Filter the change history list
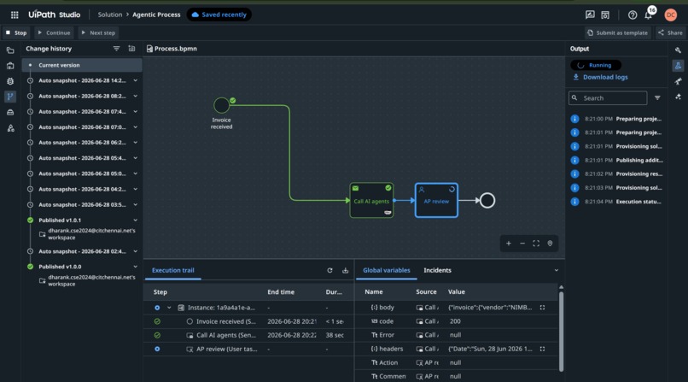 pyautogui.click(x=116, y=49)
